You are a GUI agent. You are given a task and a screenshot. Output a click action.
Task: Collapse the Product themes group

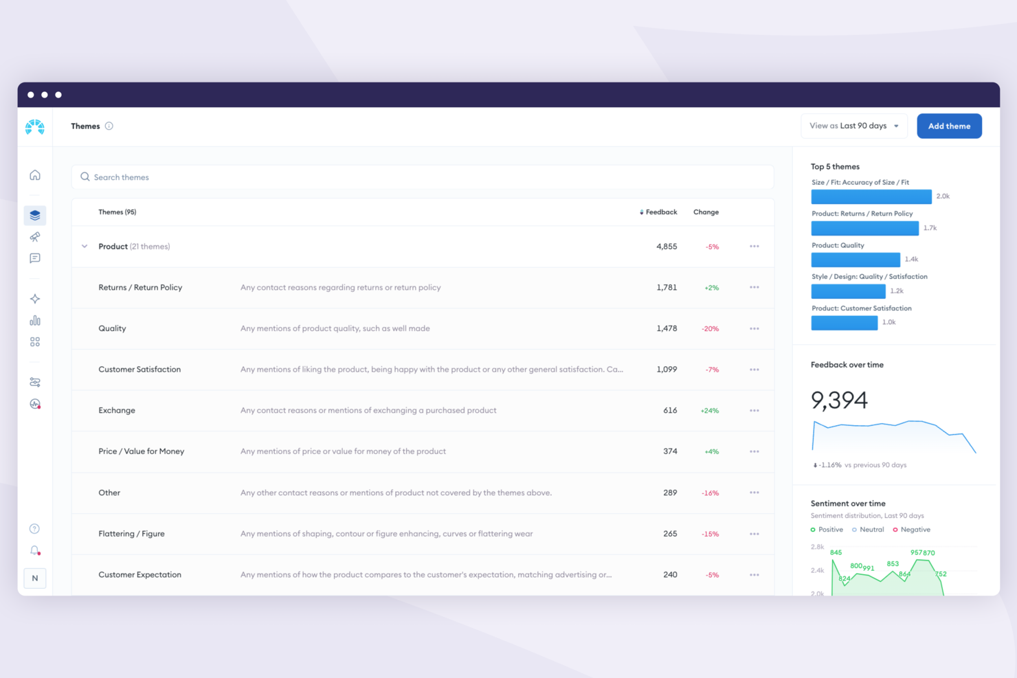[84, 246]
